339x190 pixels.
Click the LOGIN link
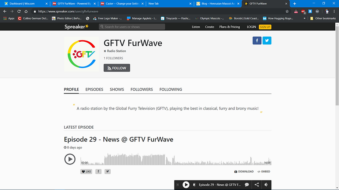[251, 27]
